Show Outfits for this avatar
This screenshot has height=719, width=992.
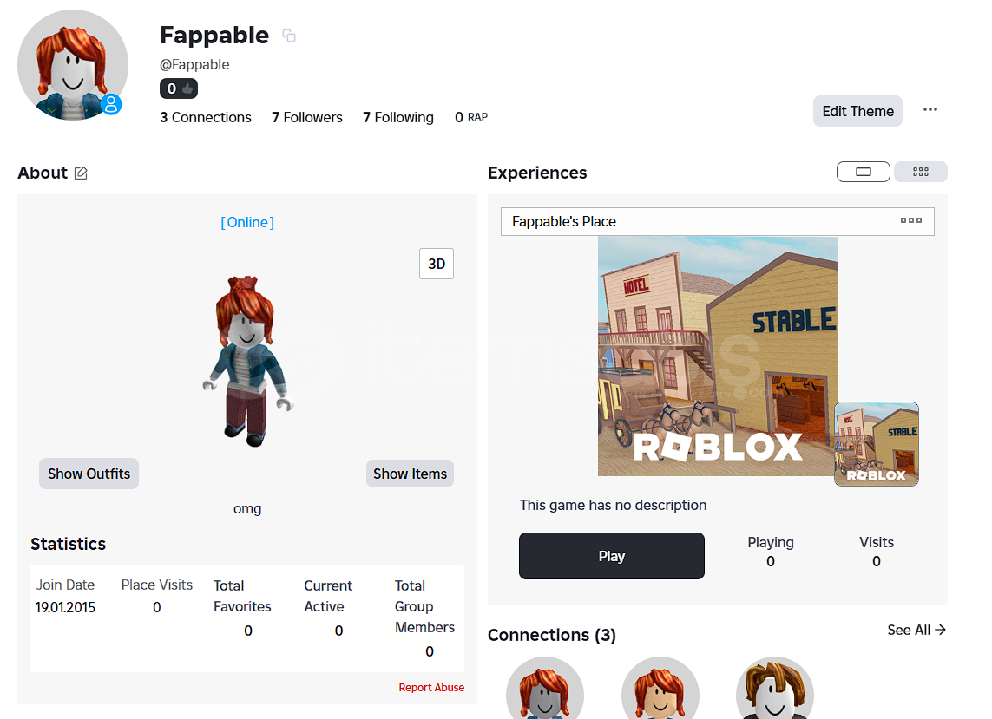(89, 474)
